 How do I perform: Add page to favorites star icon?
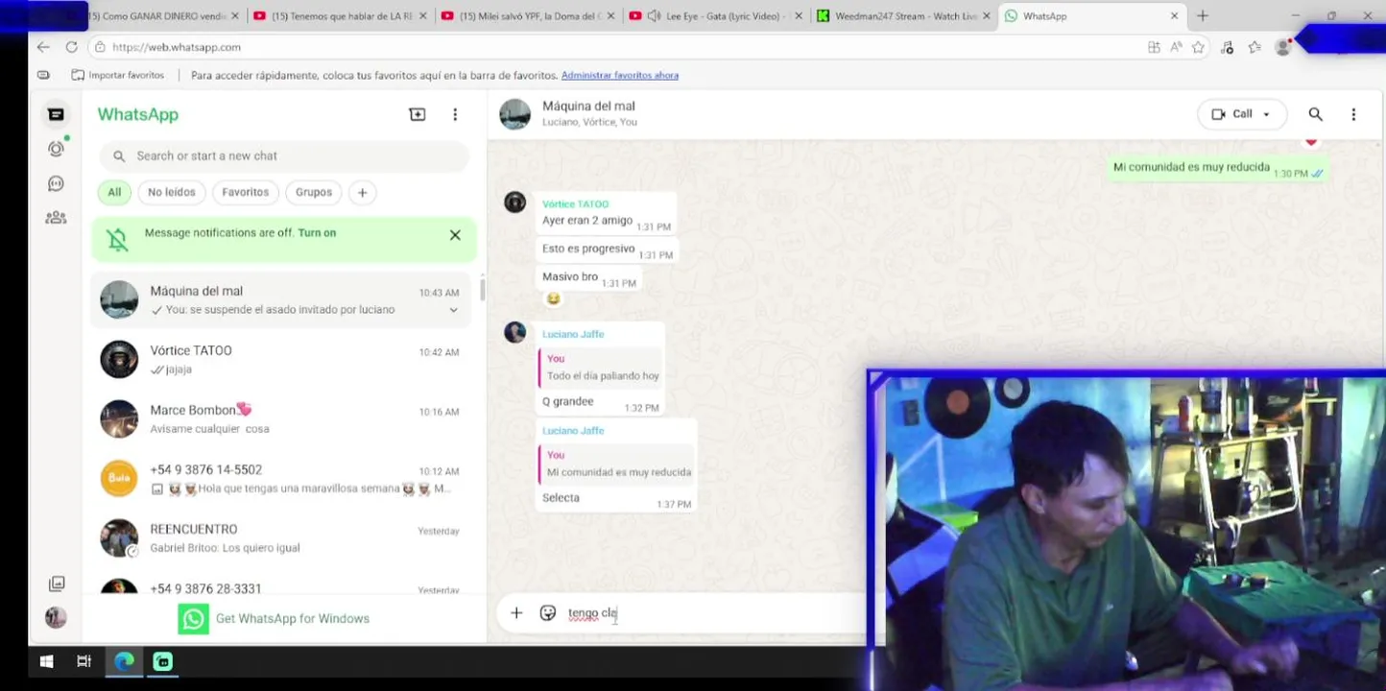(x=1198, y=47)
